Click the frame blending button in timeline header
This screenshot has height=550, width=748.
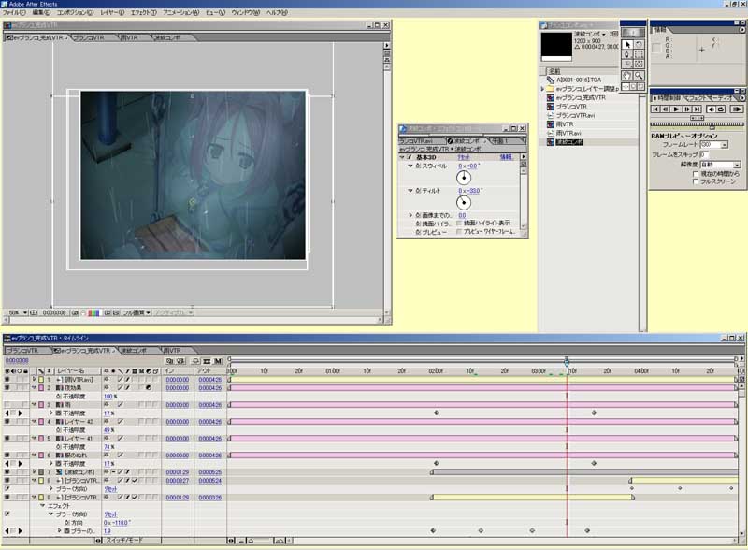point(207,361)
